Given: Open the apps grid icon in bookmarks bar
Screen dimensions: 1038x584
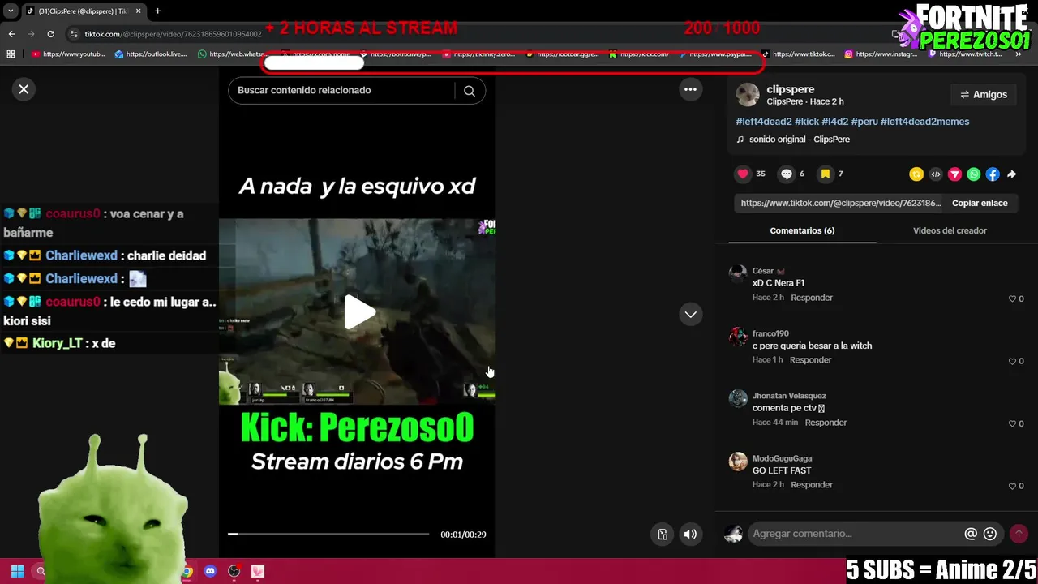Looking at the screenshot, I should 11,54.
